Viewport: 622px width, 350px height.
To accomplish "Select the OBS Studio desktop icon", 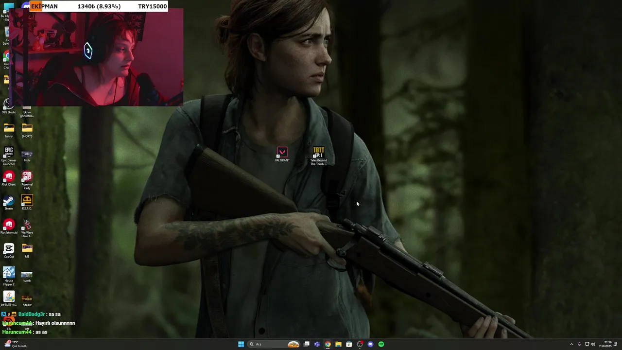I will [9, 106].
